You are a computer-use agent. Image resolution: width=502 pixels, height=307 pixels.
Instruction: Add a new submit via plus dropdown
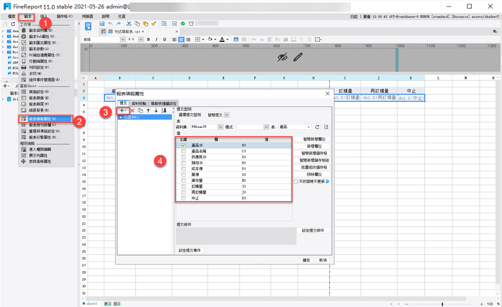[x=123, y=110]
